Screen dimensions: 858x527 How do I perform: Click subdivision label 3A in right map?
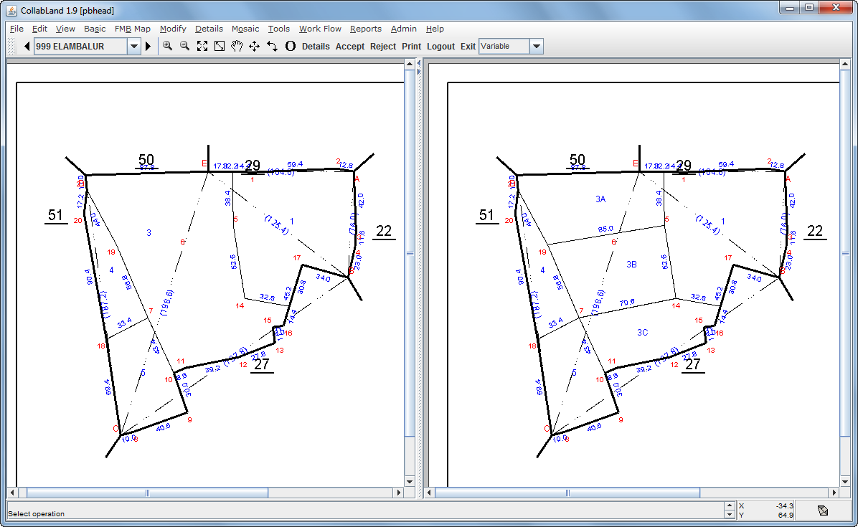600,199
